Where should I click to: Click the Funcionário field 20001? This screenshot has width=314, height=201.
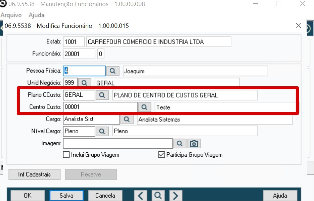pyautogui.click(x=79, y=54)
